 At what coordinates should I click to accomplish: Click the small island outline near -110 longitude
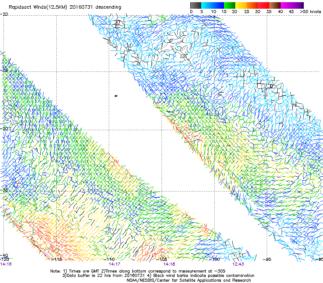[x=116, y=96]
